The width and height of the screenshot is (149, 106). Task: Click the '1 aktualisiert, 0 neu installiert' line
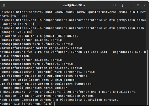[x=68, y=92]
